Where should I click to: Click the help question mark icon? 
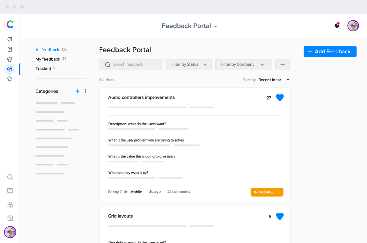pos(10,218)
